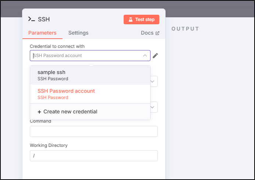The width and height of the screenshot is (255, 180).
Task: Click the SSH terminal prompt icon
Action: click(32, 19)
